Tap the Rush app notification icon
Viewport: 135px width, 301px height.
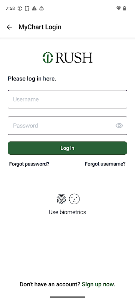[20, 8]
